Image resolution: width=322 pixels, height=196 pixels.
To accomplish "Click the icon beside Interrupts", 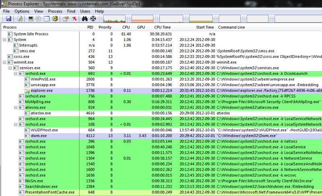I will [16, 45].
